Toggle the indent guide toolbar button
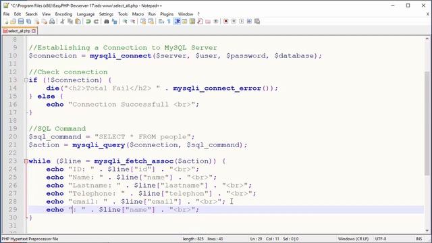 click(177, 22)
